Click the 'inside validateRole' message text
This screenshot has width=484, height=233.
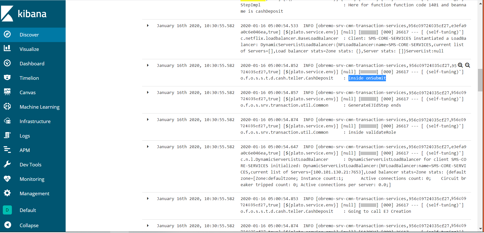pos(372,132)
